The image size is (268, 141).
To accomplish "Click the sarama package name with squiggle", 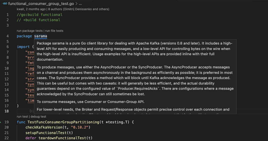I will click(41, 36).
